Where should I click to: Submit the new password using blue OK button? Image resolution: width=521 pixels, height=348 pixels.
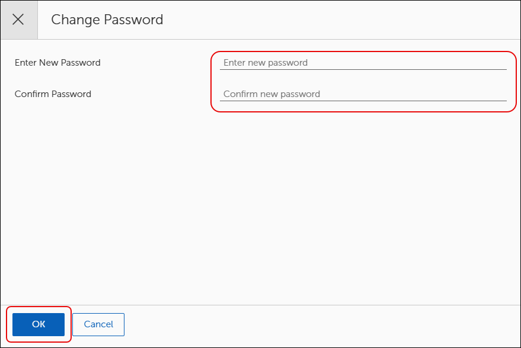click(x=39, y=324)
